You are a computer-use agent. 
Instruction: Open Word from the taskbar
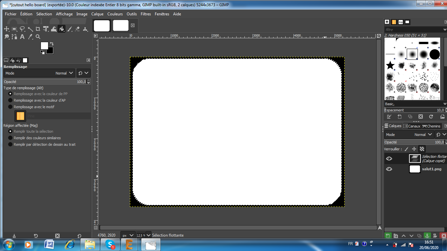tap(49, 244)
